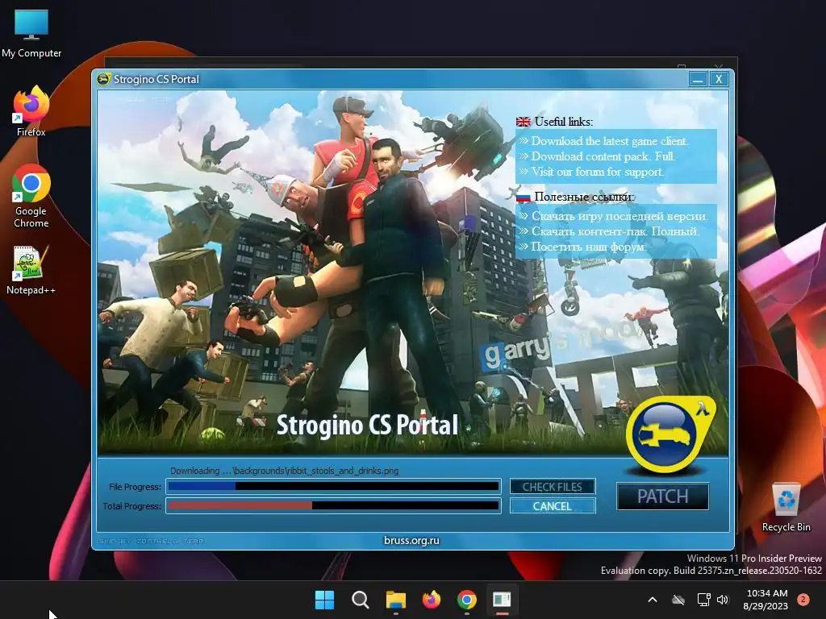826x619 pixels.
Task: Switch to Chrome on the taskbar
Action: [467, 600]
